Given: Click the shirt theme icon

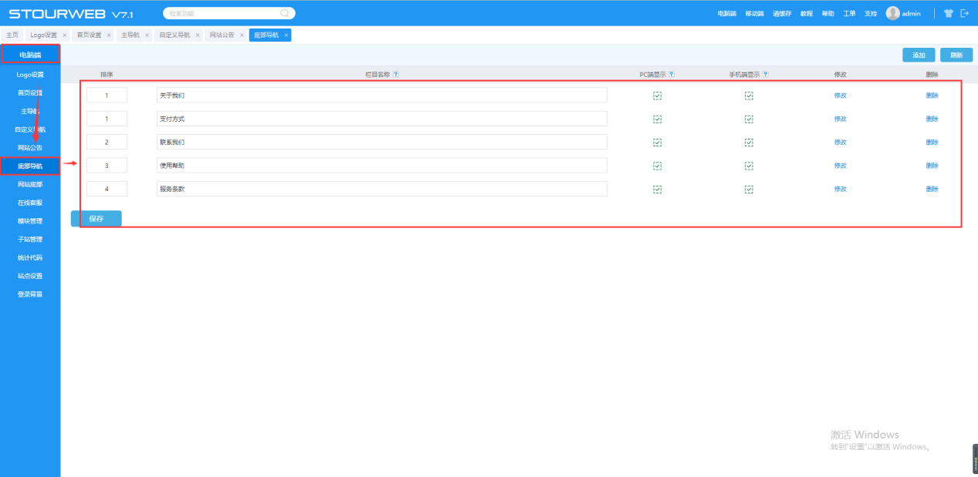Looking at the screenshot, I should 949,13.
